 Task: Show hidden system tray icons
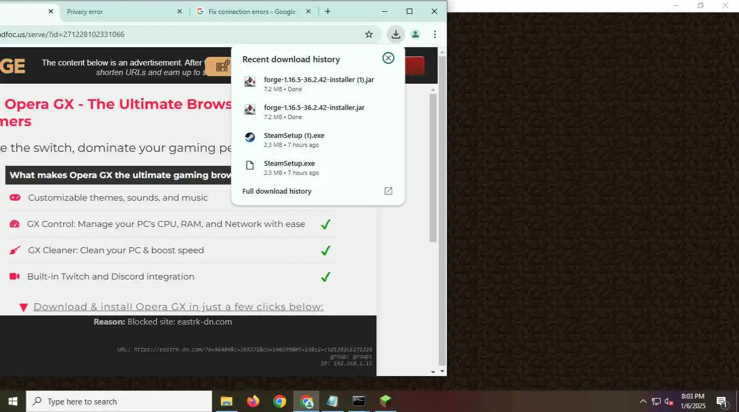pos(643,401)
